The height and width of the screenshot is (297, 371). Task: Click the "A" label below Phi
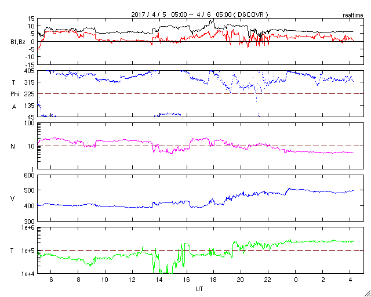pos(14,107)
